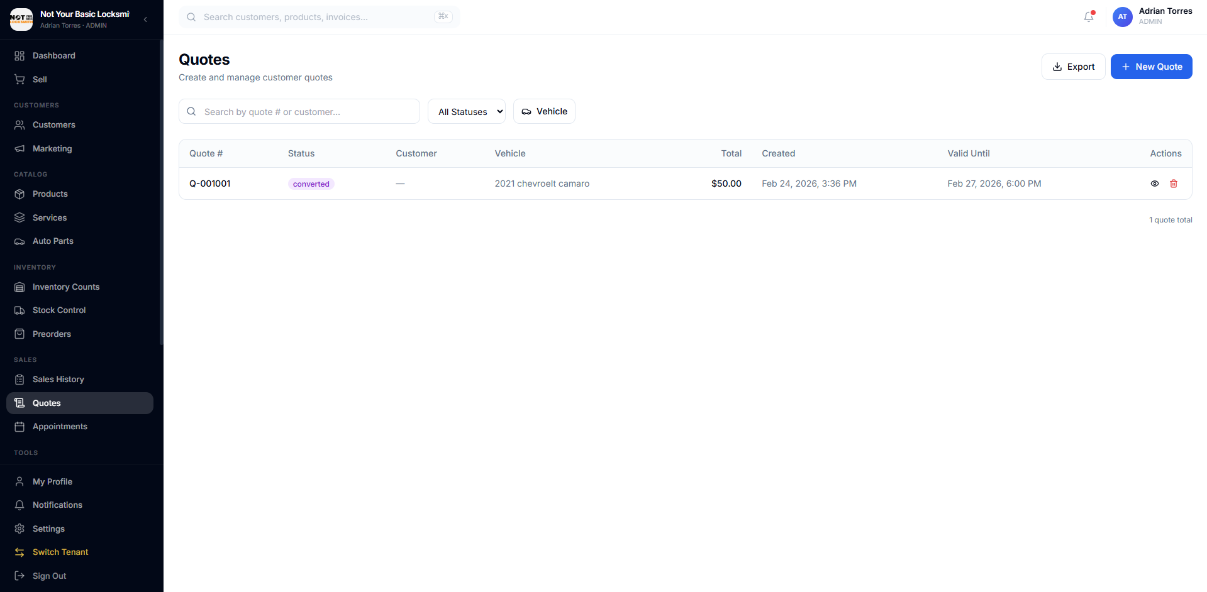Screen dimensions: 1207x592
Task: Click the Stock Control truck icon
Action: [x=19, y=310]
